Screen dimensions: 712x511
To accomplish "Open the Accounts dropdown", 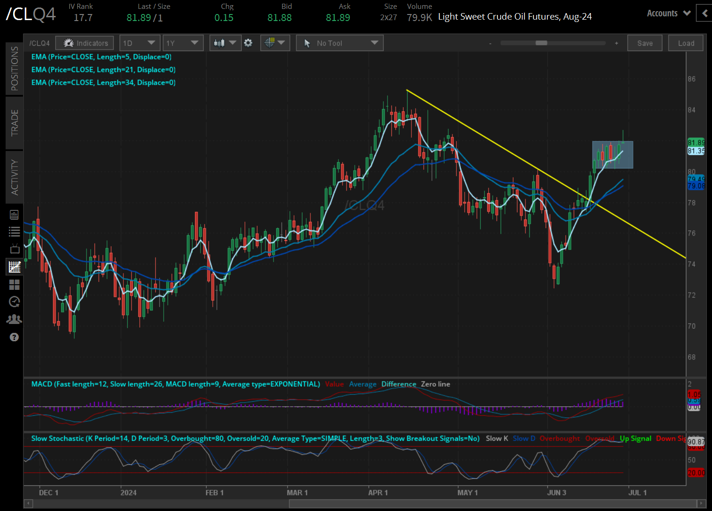I will coord(668,13).
